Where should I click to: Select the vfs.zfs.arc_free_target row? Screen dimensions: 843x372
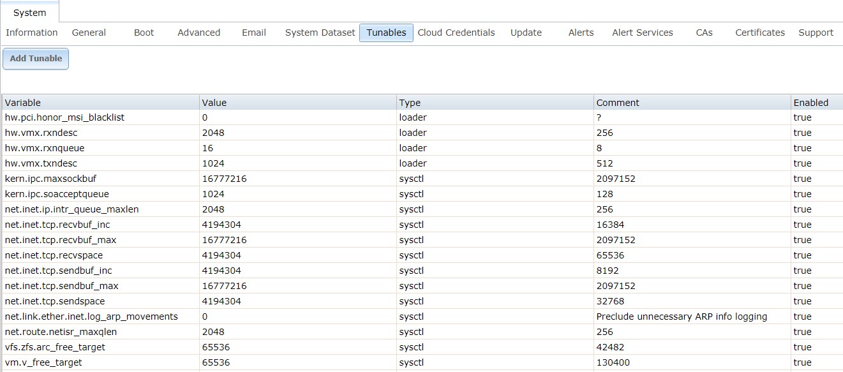[422, 347]
